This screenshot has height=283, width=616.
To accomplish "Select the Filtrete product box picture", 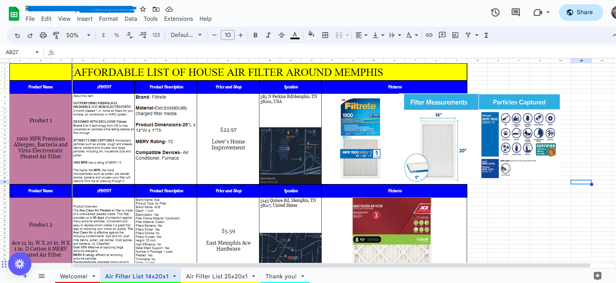I will 360,139.
